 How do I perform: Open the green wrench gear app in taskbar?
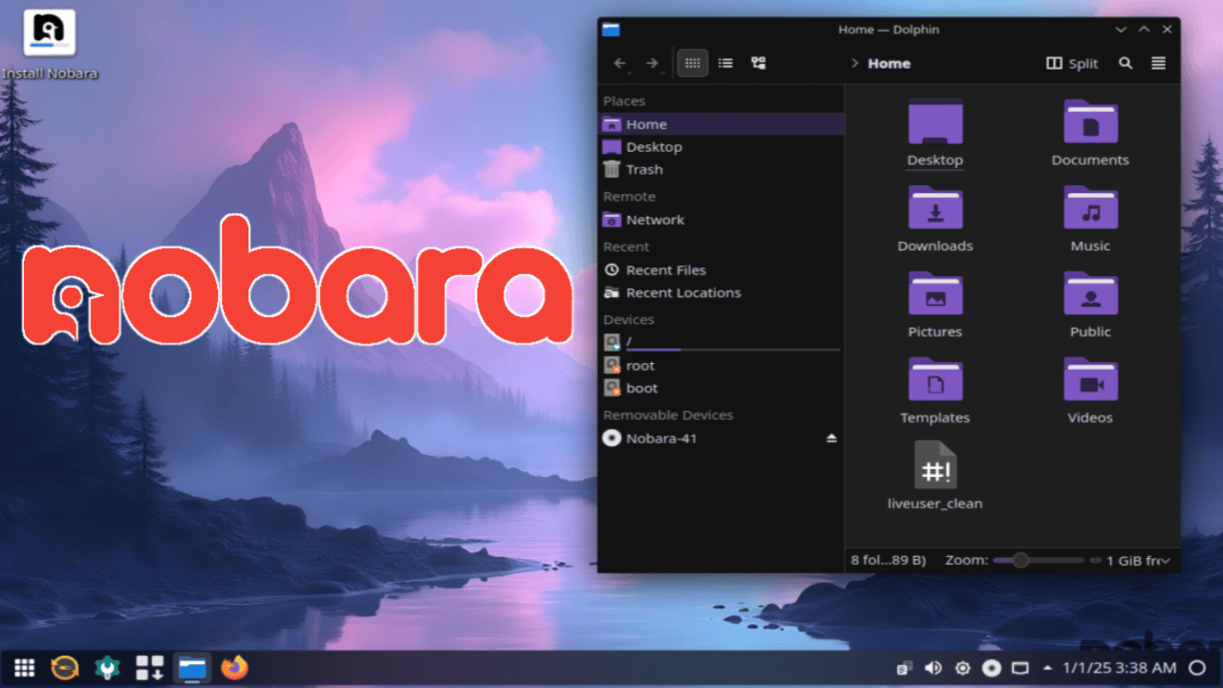click(x=107, y=668)
